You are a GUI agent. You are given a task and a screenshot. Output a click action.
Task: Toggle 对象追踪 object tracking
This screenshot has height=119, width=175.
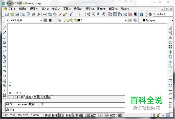tap(91, 115)
